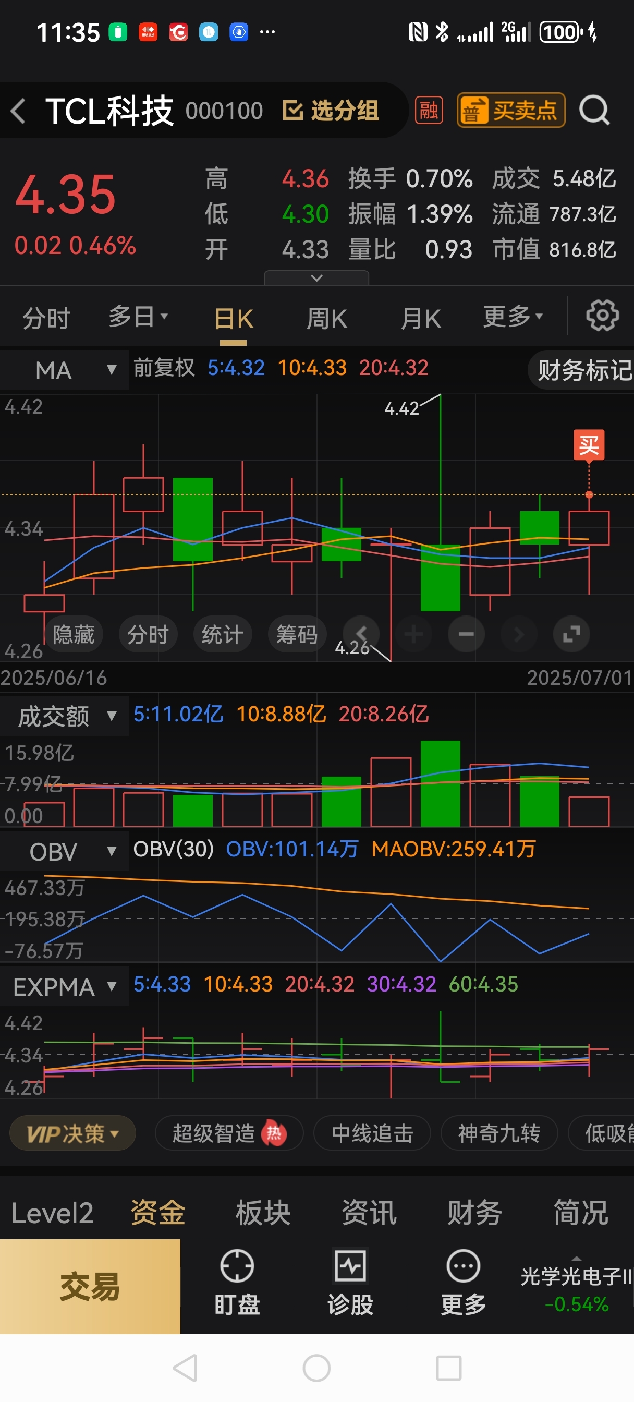Open the search magnifier icon
Screen dimensions: 634x1402
[x=594, y=111]
